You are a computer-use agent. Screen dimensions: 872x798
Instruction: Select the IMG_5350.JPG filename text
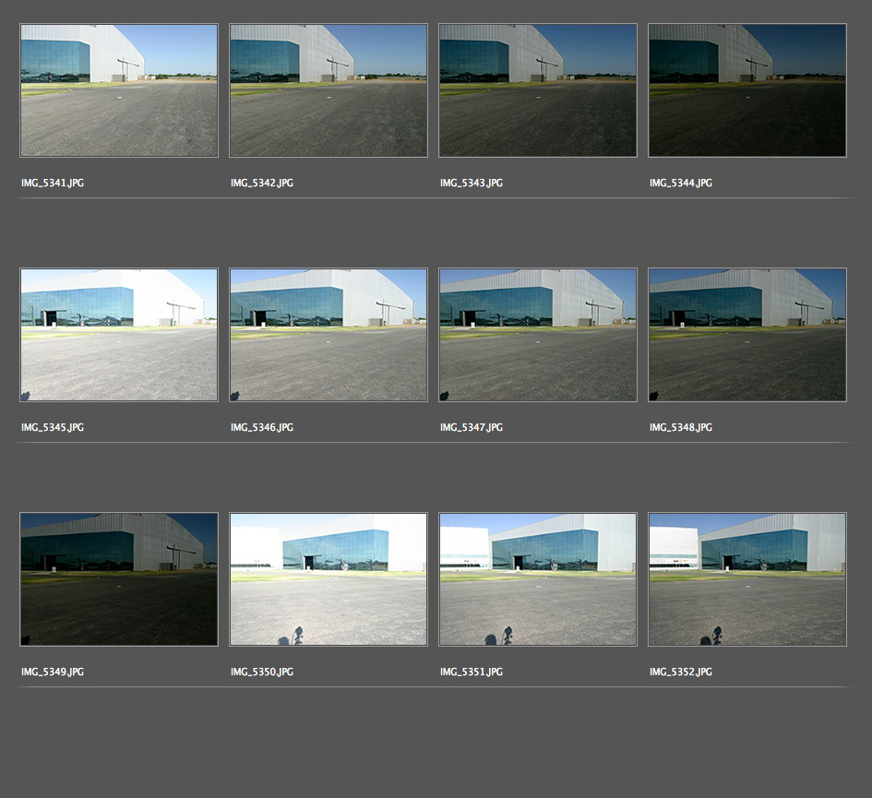click(262, 673)
